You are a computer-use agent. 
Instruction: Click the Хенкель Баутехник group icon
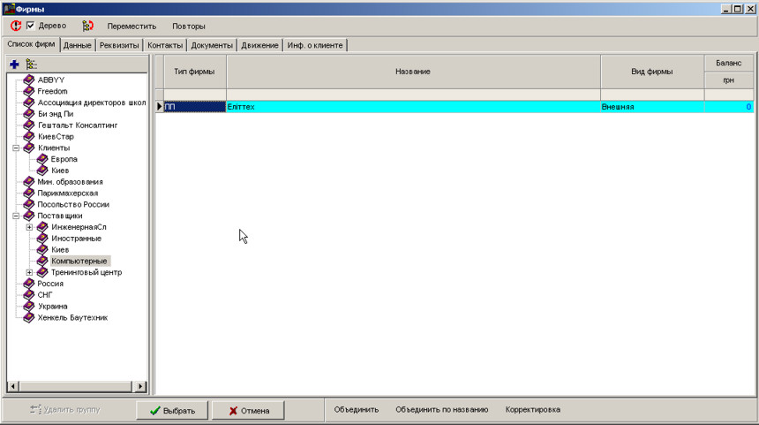pos(29,317)
